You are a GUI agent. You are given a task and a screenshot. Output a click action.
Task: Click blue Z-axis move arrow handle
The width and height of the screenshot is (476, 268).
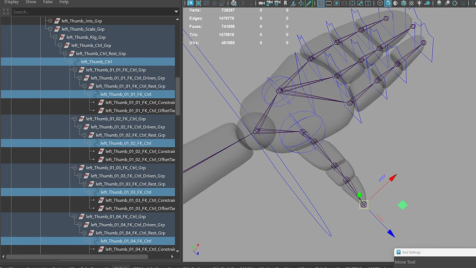coord(391,233)
